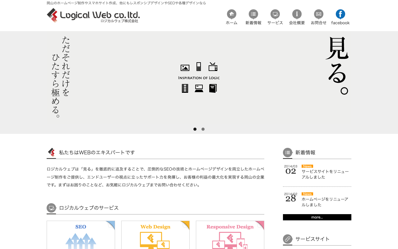
Task: Click the mobile phone icon in banner
Action: tap(199, 67)
